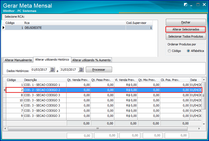The width and height of the screenshot is (209, 141).
Task: Click Cli. Pos. total field below grid
Action: (176, 135)
